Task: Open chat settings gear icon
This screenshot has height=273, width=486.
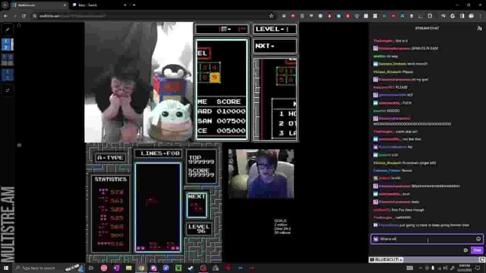Action: click(x=465, y=250)
